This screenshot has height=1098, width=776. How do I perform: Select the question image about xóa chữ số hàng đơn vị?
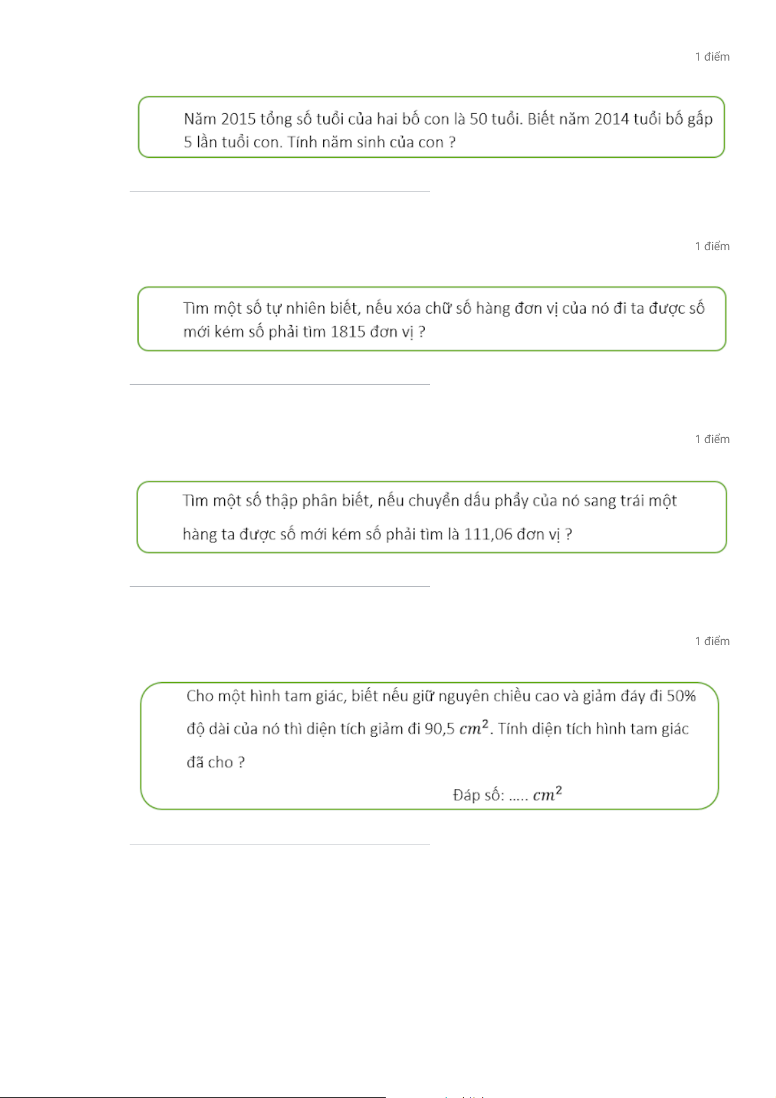(431, 319)
